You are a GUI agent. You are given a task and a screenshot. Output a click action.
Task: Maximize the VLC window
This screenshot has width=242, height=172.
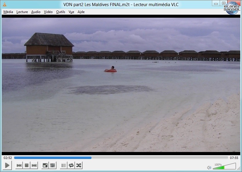tap(224, 3)
